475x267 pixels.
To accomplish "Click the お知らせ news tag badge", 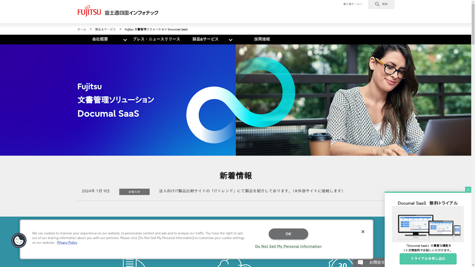I will [x=134, y=192].
